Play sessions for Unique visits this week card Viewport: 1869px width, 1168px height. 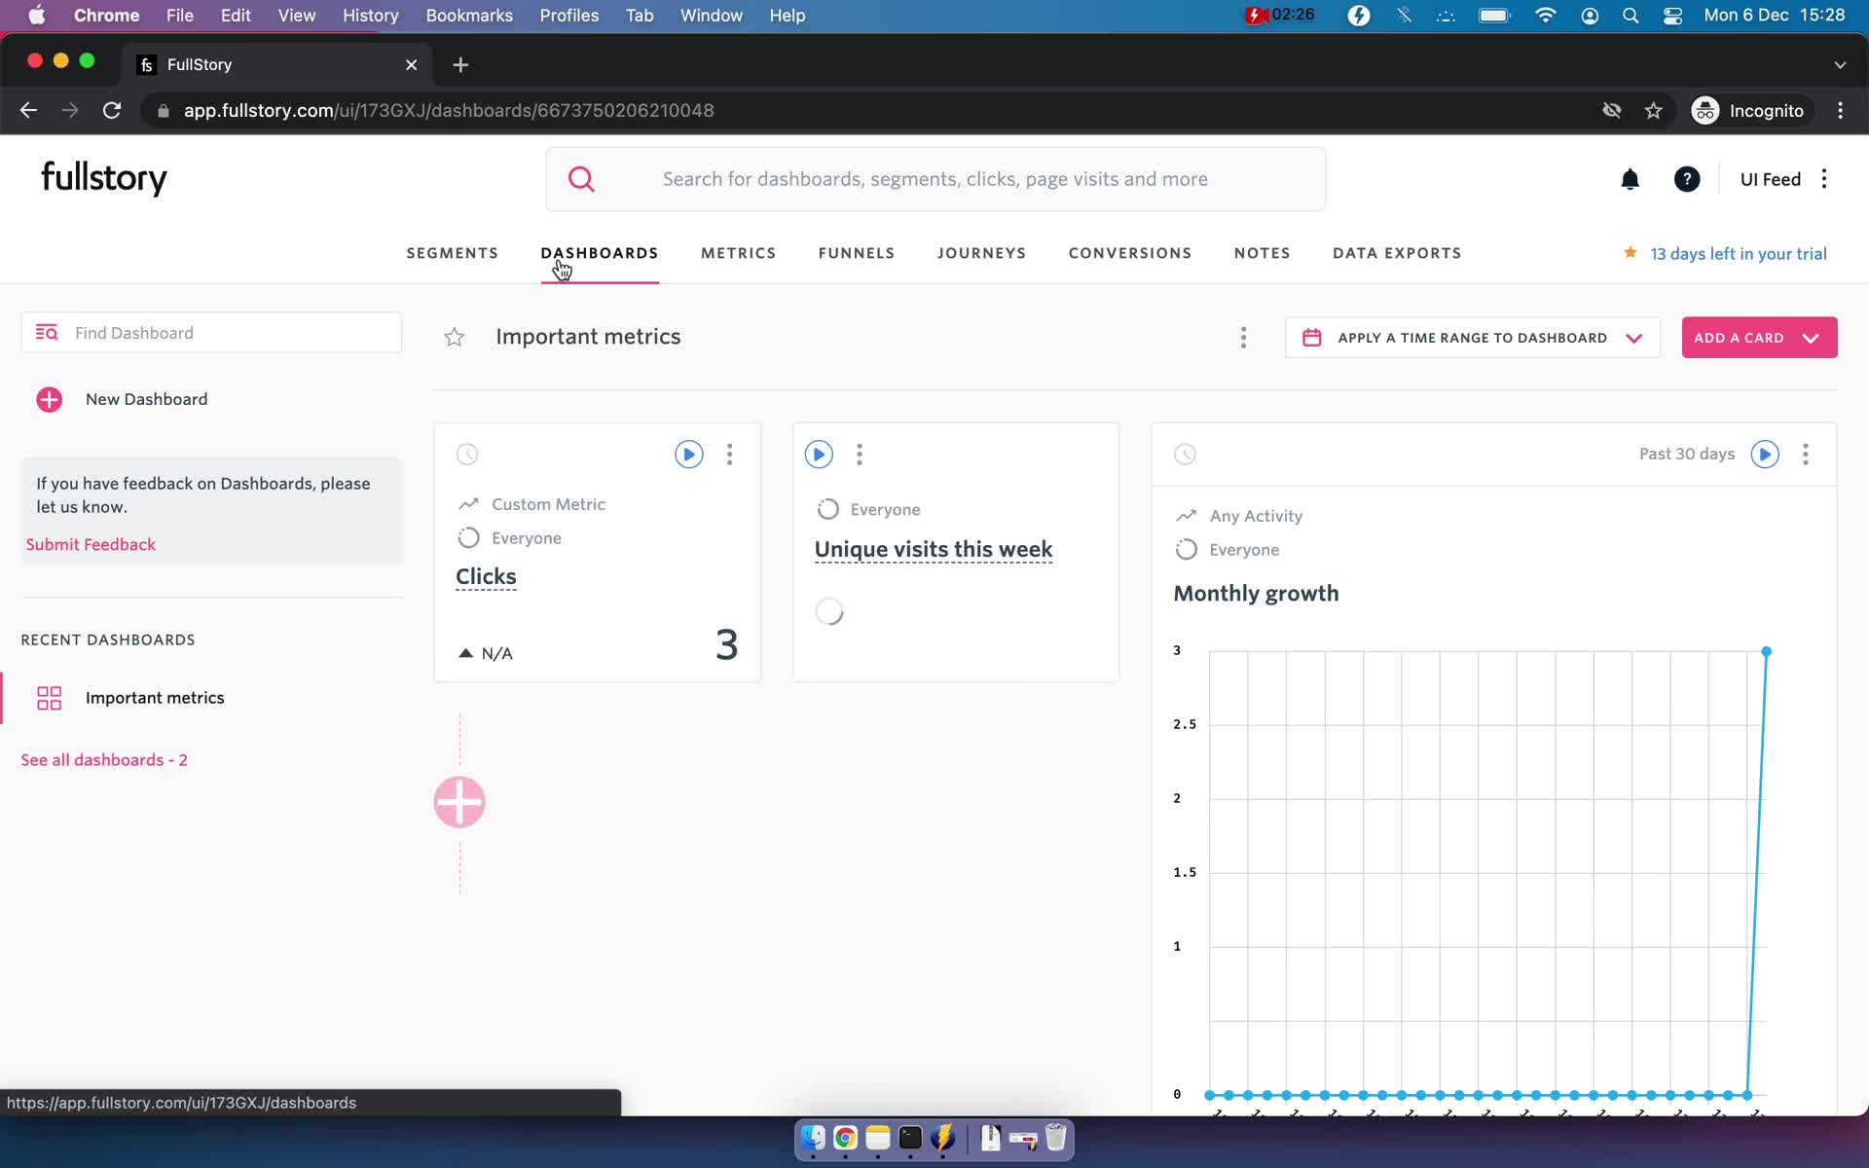(819, 455)
